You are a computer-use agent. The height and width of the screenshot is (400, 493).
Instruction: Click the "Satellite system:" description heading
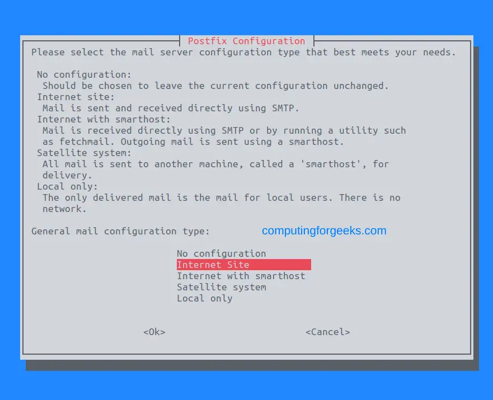click(84, 153)
